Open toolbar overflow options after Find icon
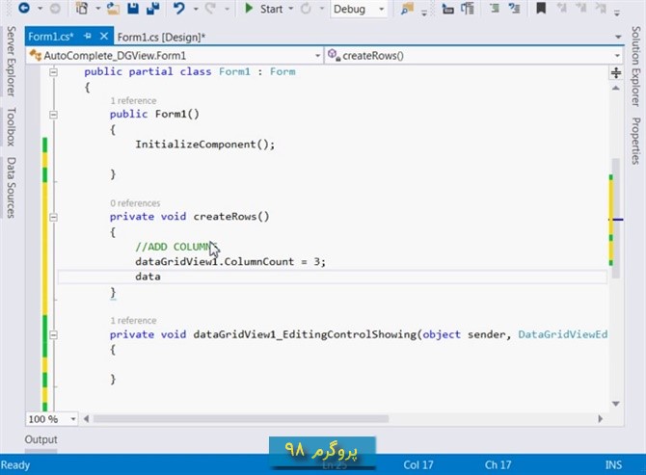 click(x=424, y=13)
